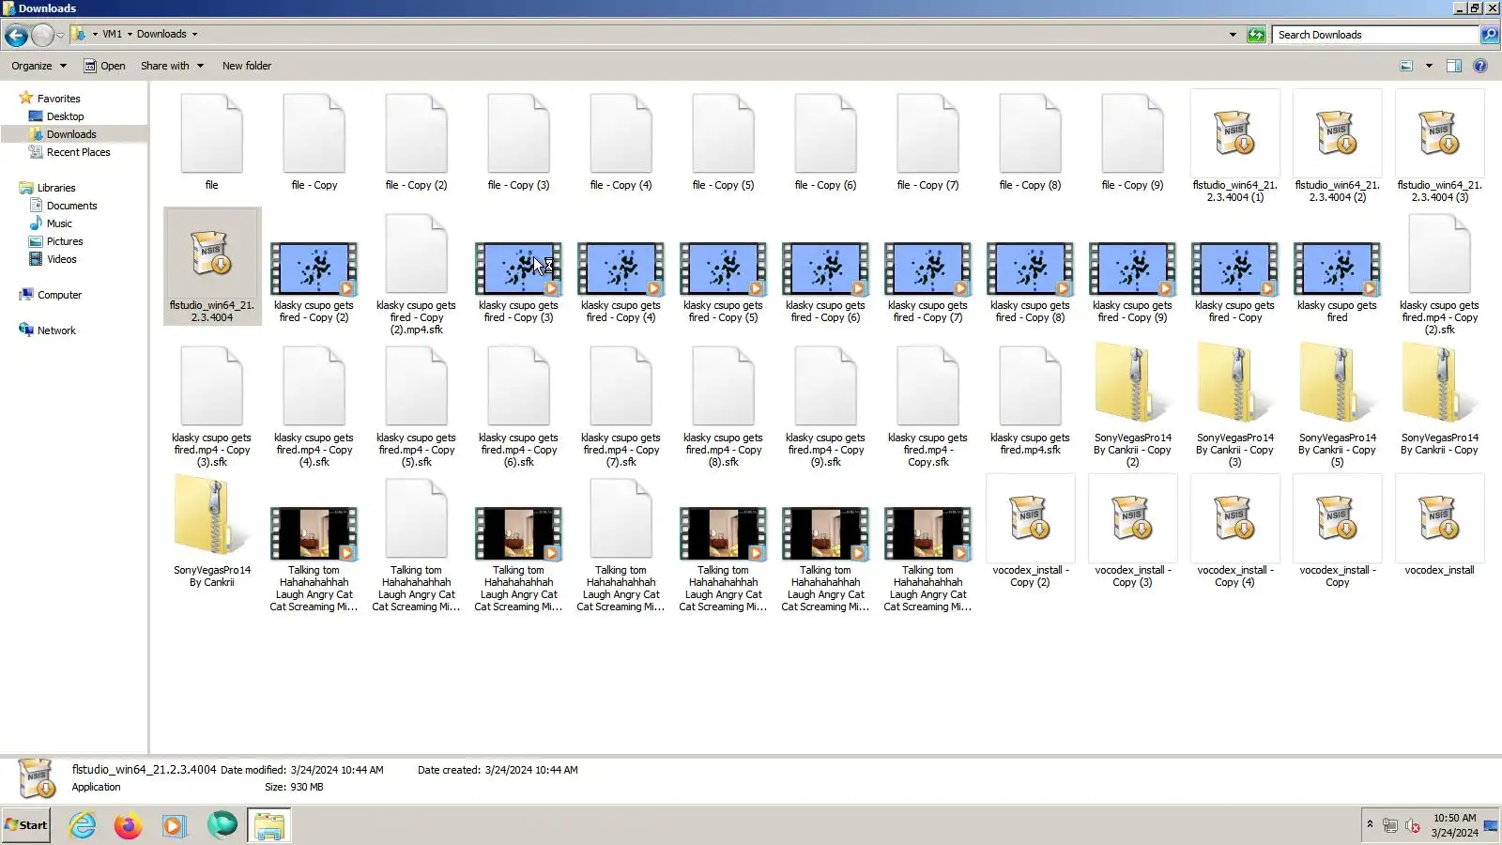
Task: Click the Search Downloads input field
Action: [x=1376, y=35]
